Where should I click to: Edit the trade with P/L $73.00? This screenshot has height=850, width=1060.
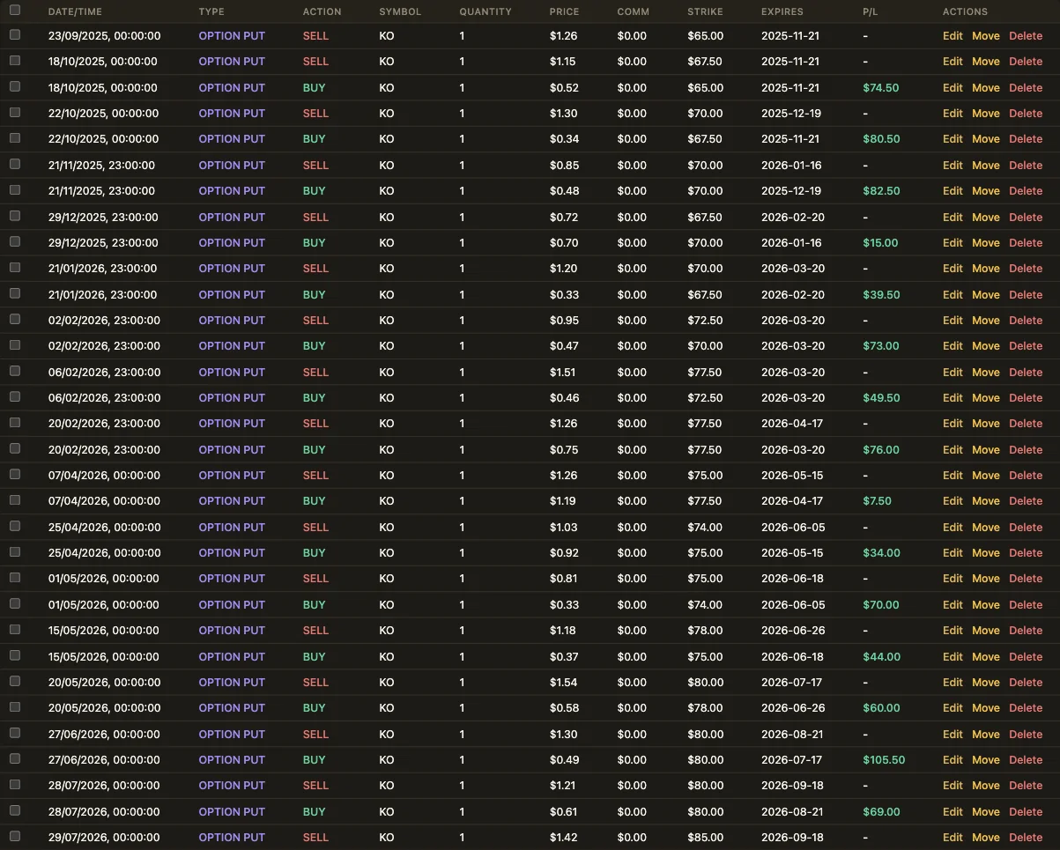click(x=953, y=346)
